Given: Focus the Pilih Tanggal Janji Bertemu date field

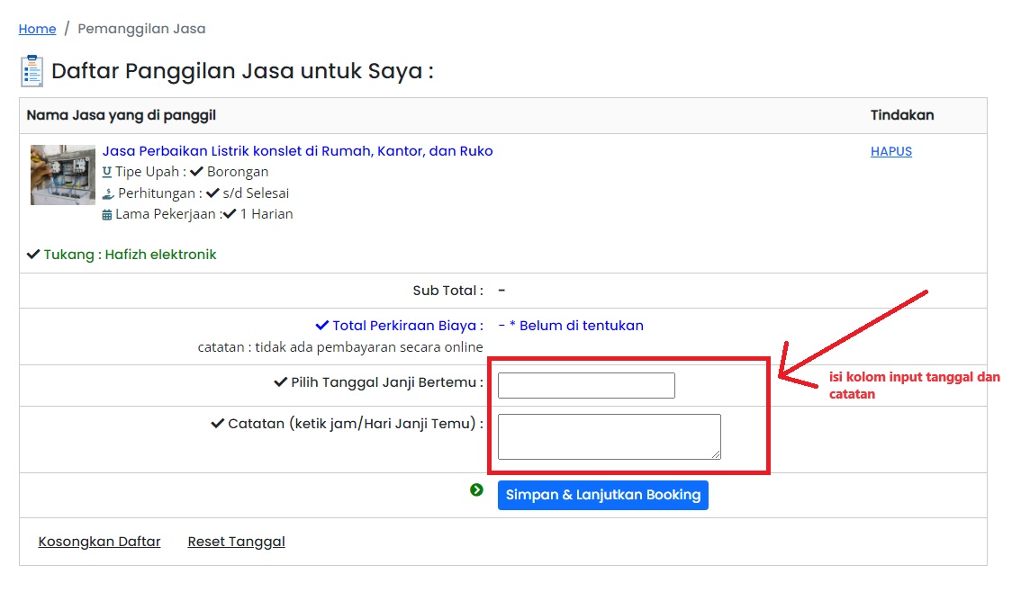Looking at the screenshot, I should pos(586,385).
